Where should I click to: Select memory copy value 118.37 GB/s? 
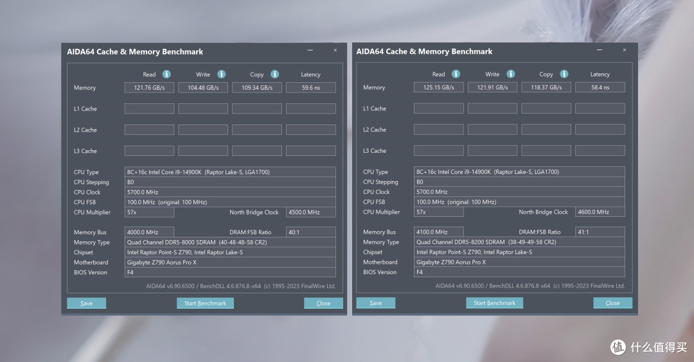click(x=546, y=87)
